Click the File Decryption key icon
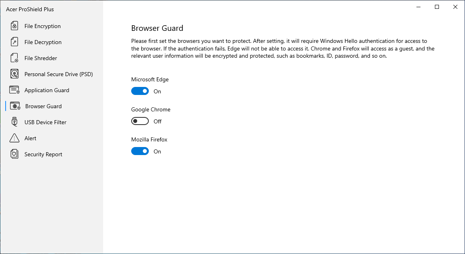 tap(14, 42)
